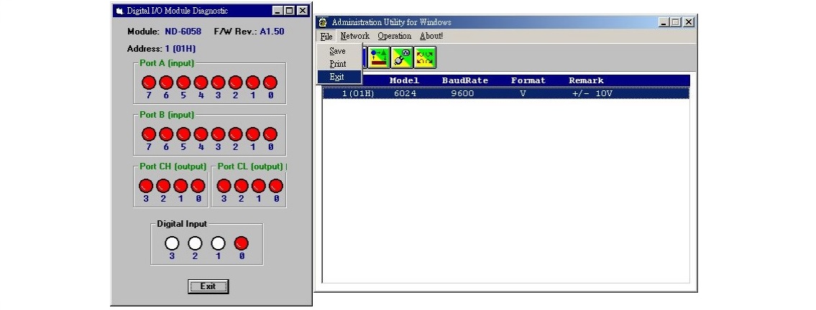Click the red Digital Input LED 0
This screenshot has width=816, height=310.
point(242,243)
